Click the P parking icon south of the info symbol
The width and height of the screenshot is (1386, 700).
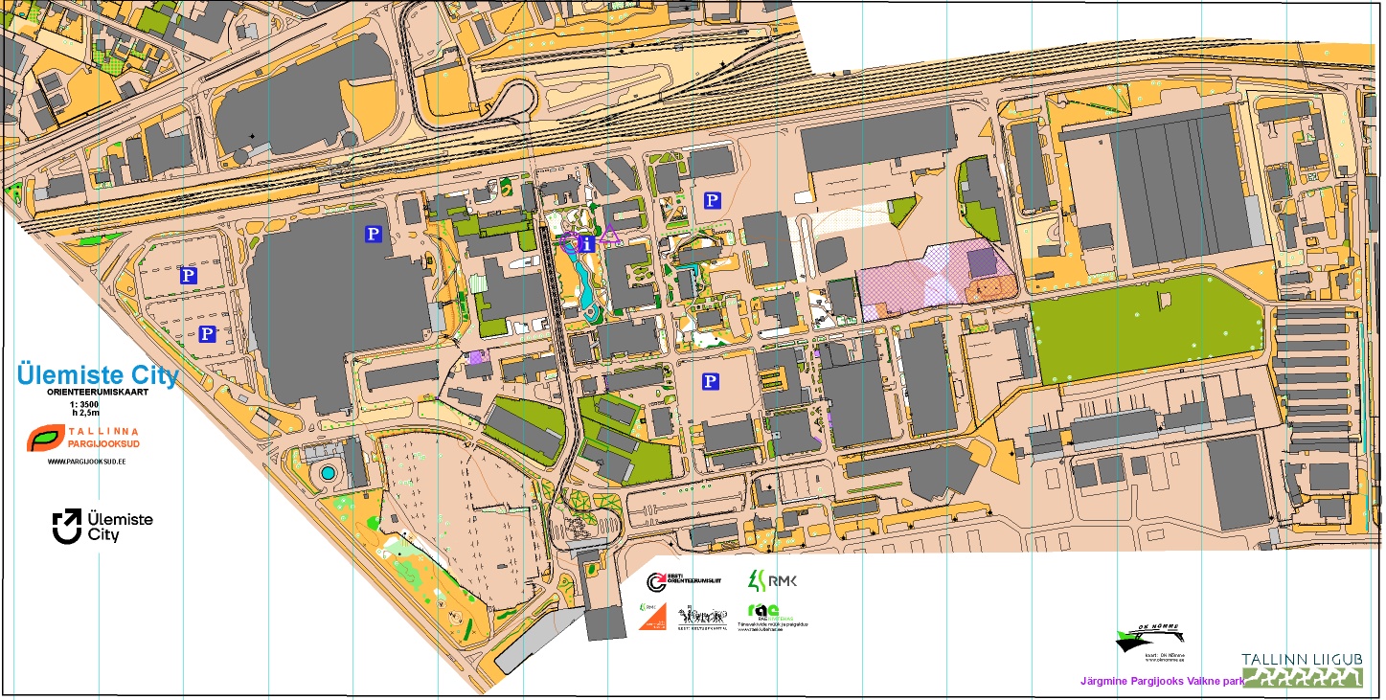710,382
